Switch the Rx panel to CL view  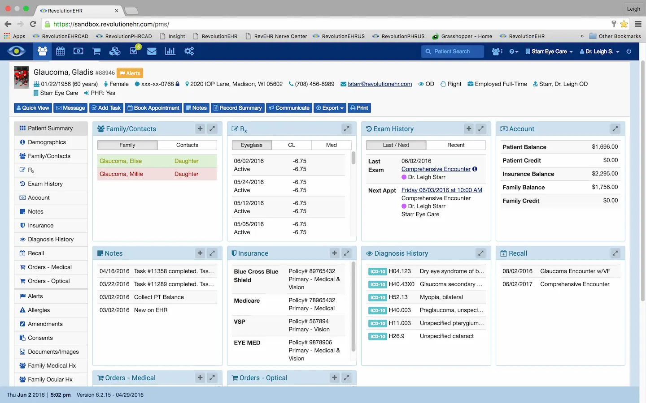click(x=291, y=145)
